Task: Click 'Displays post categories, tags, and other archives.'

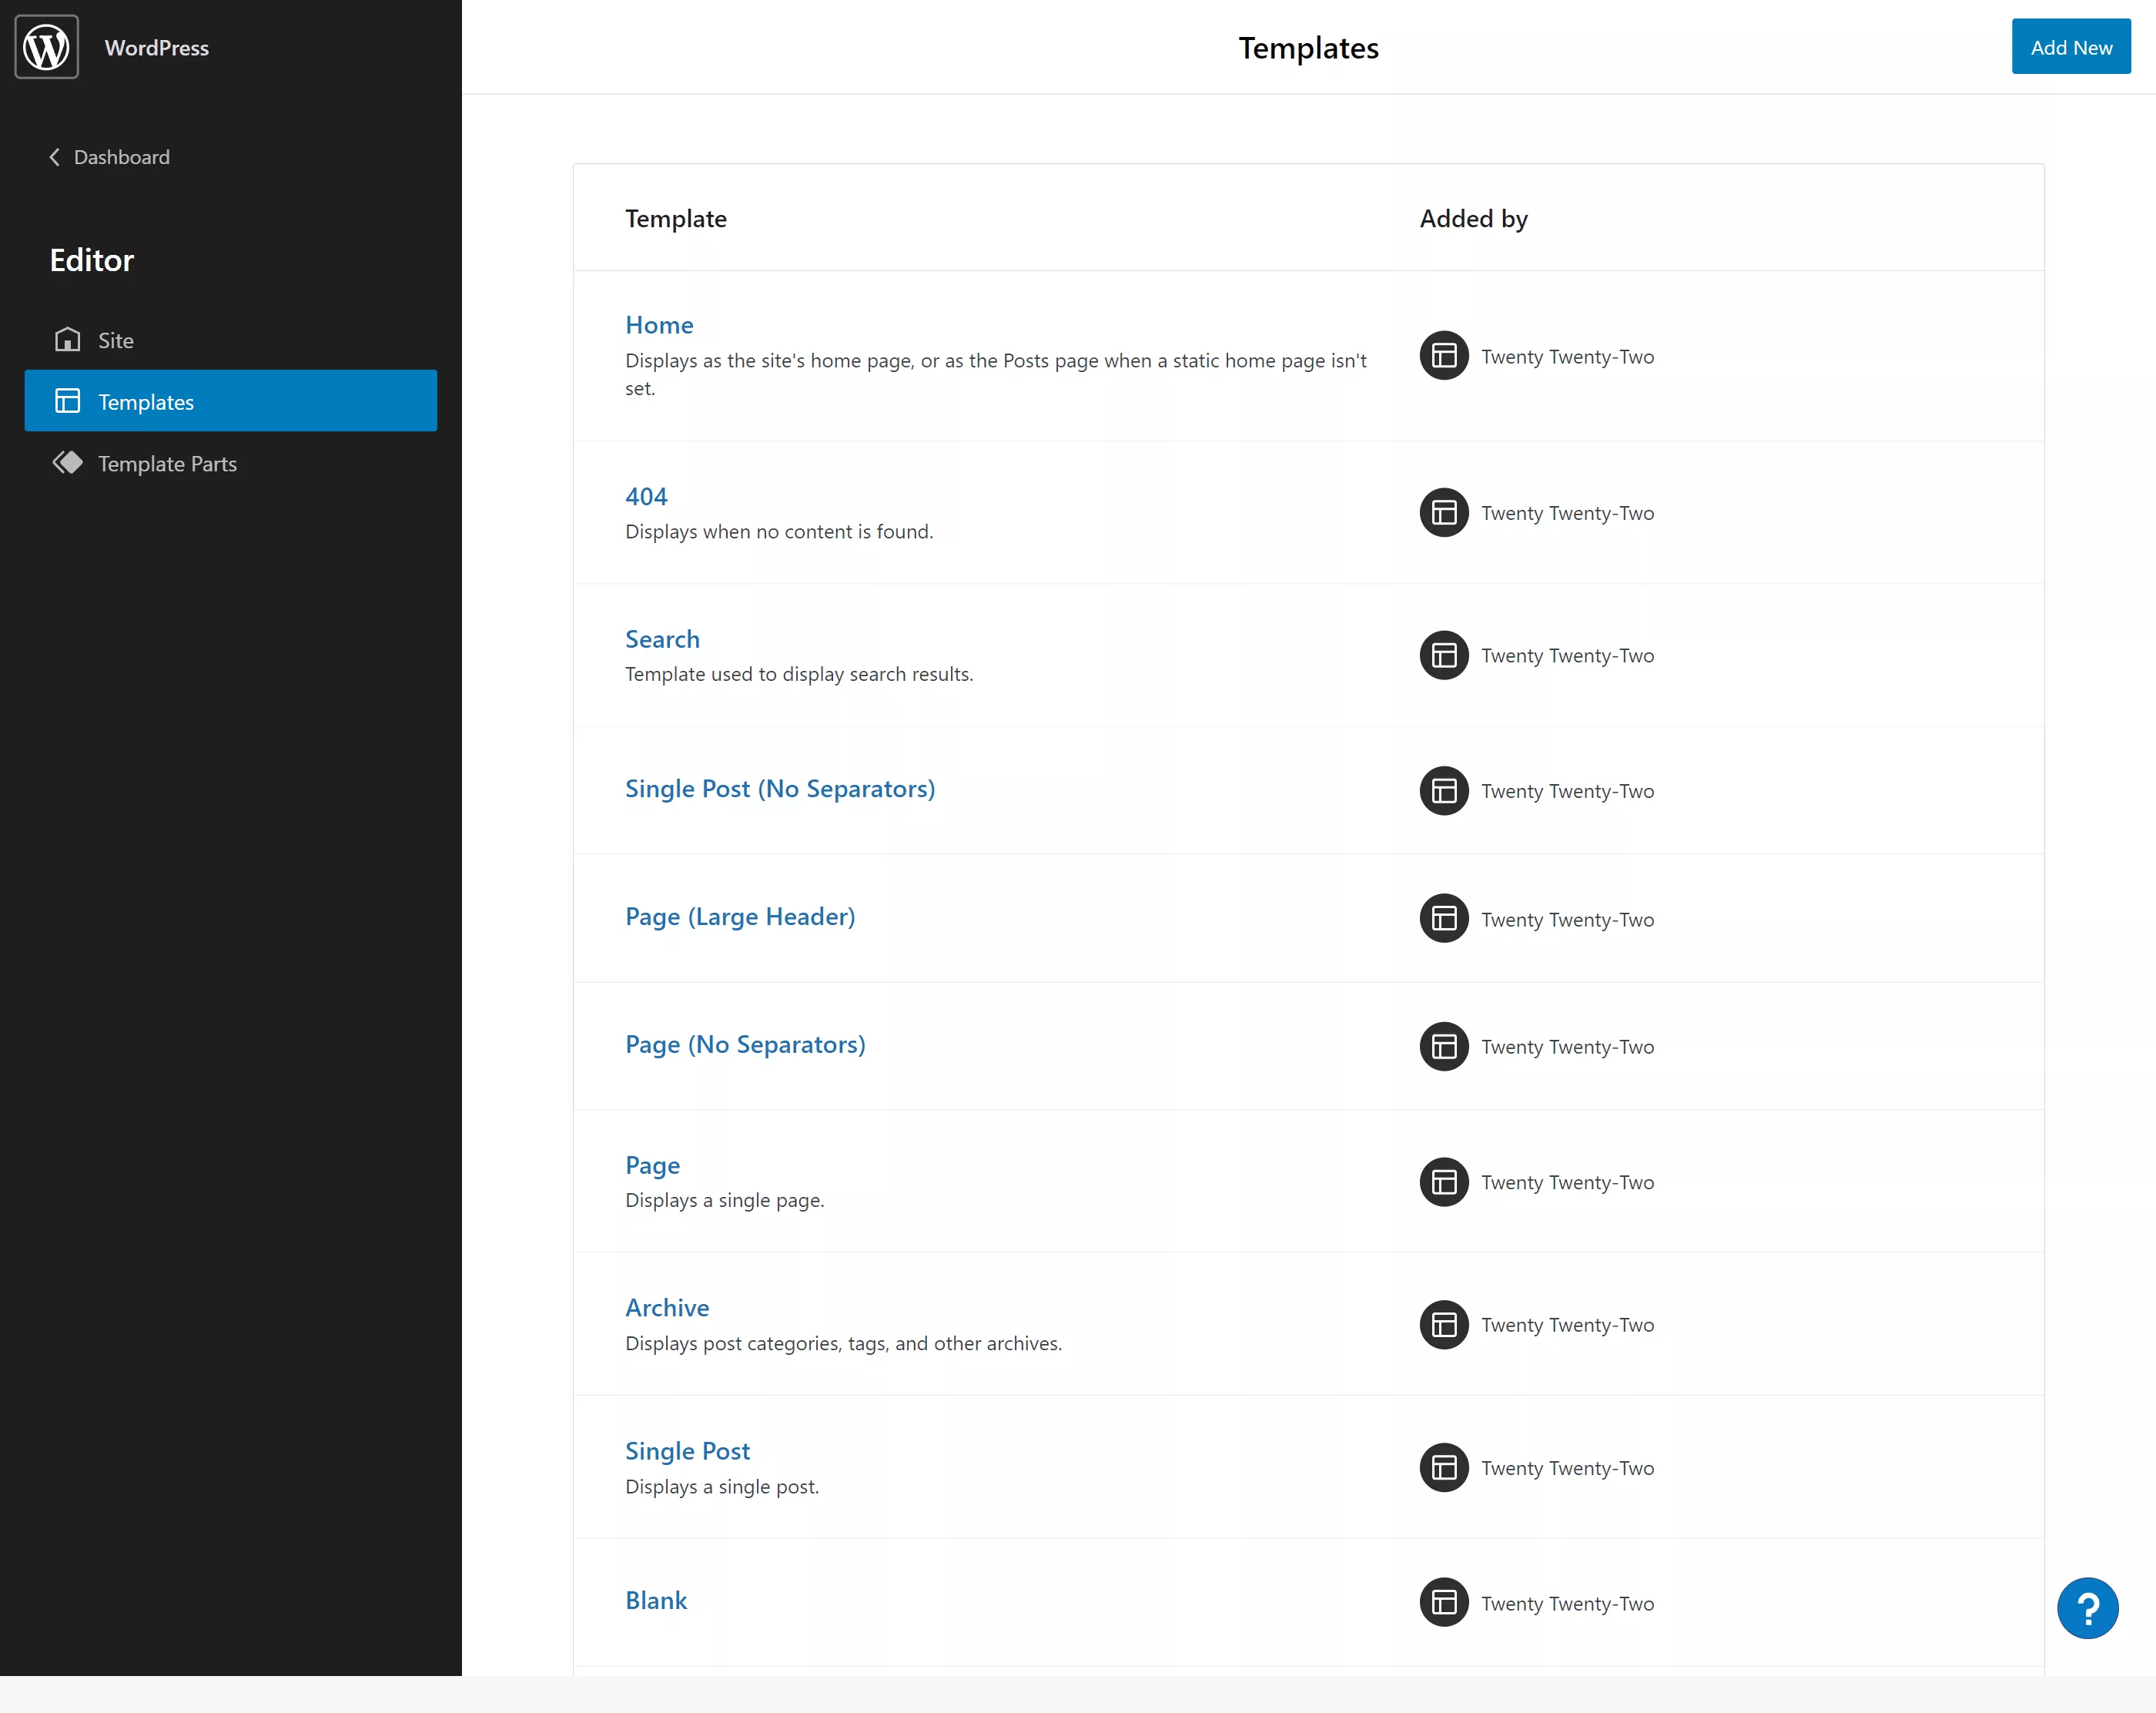Action: pyautogui.click(x=844, y=1344)
